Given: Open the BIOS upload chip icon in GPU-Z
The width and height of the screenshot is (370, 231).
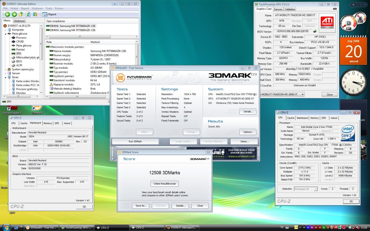Looking at the screenshot, I should click(x=314, y=31).
